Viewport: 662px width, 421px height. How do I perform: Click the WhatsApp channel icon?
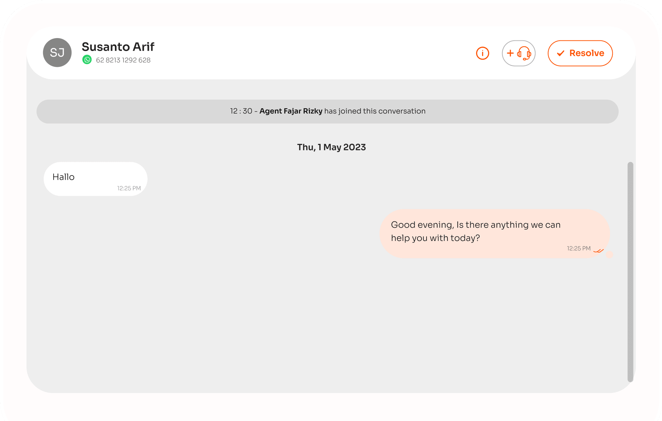click(x=87, y=60)
